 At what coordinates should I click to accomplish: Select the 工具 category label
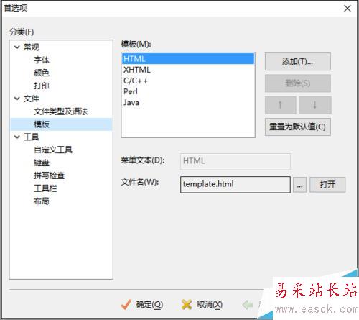pos(32,137)
